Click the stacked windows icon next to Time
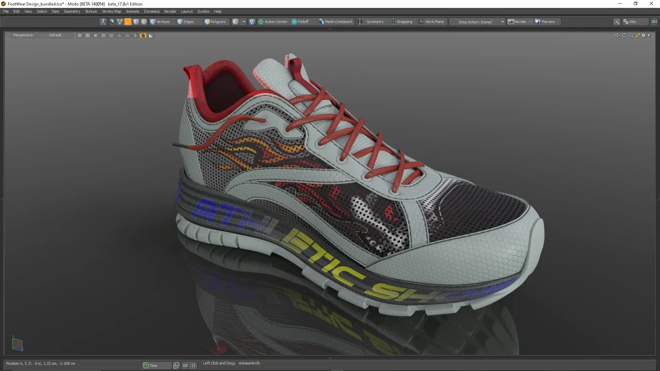Image resolution: width=660 pixels, height=371 pixels. pos(176,366)
